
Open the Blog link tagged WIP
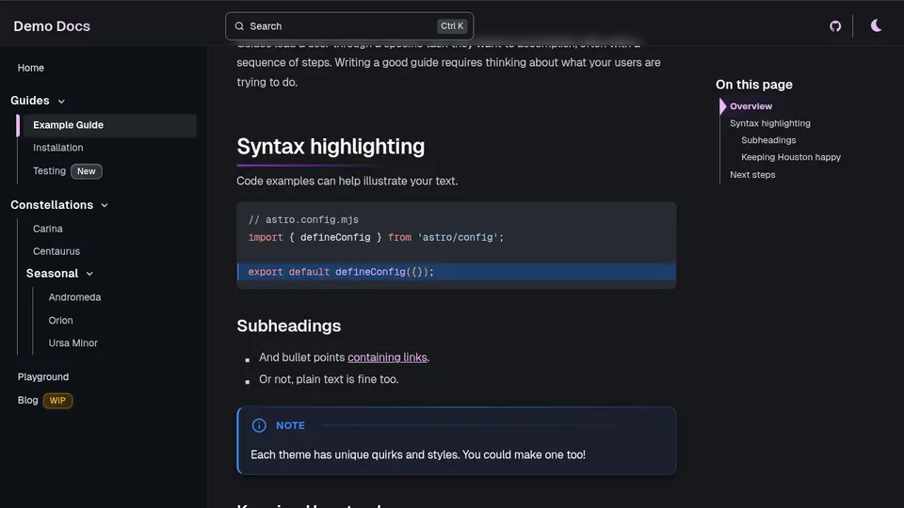click(28, 401)
